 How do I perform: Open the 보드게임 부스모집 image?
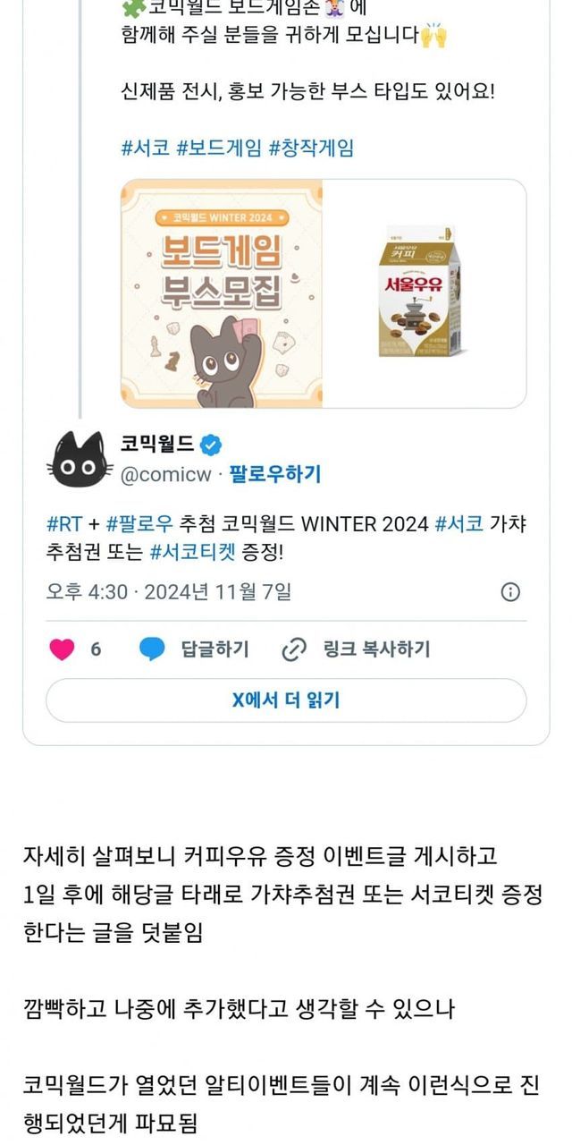click(x=222, y=293)
